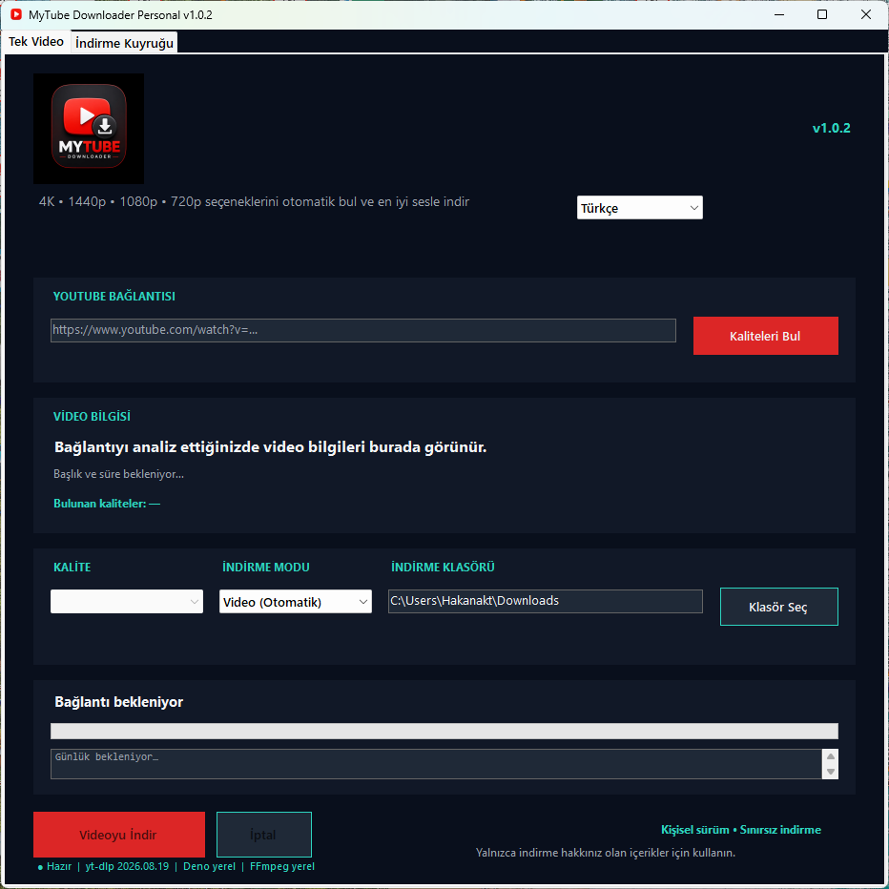889x889 pixels.
Task: Click the red app icon in the title bar
Action: tap(16, 14)
